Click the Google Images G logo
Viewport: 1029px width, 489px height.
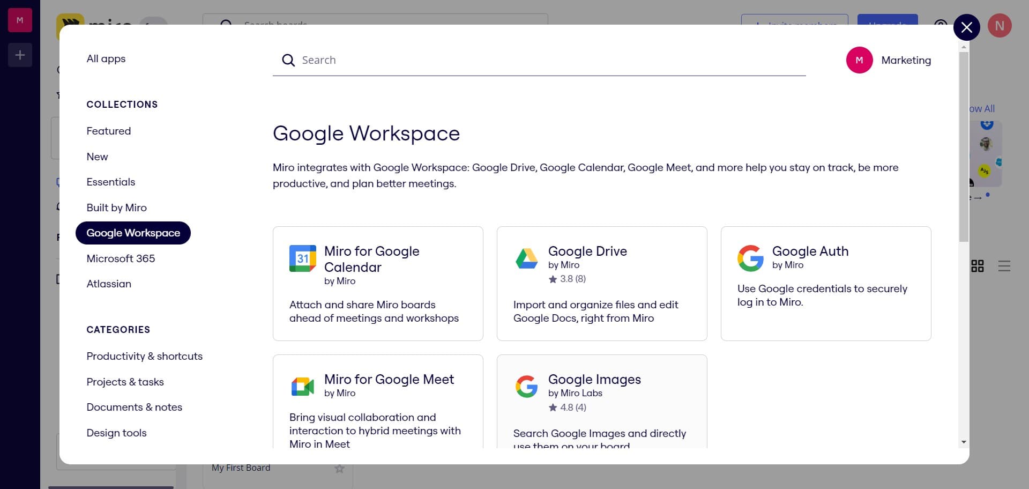(526, 387)
